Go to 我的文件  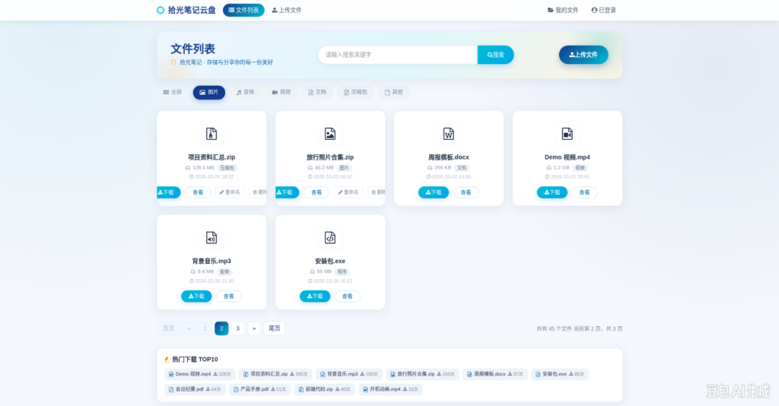(563, 10)
